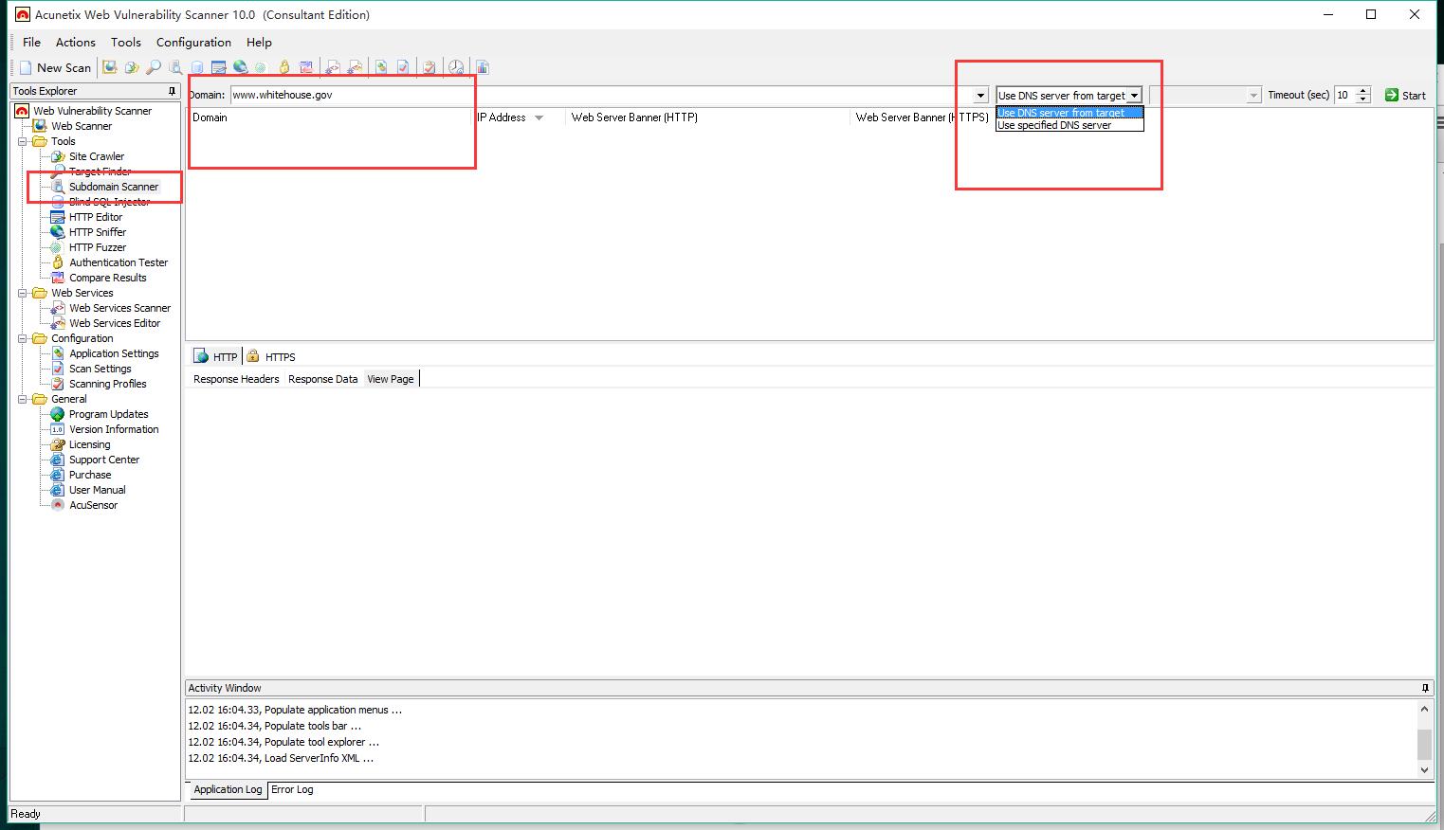Open Compare Results from the toolbar
The width and height of the screenshot is (1444, 830).
point(306,67)
